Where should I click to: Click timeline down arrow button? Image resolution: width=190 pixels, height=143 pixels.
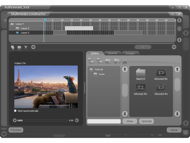point(179,40)
